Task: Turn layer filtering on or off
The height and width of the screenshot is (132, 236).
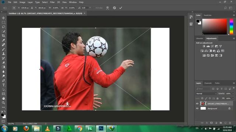Action: click(234, 88)
